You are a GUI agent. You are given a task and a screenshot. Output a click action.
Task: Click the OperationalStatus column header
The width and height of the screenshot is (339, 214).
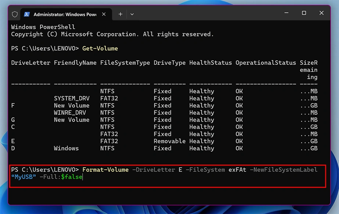(x=266, y=63)
